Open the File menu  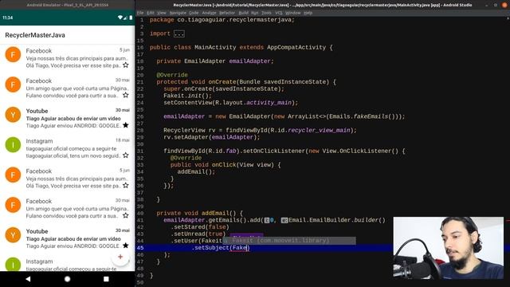point(140,13)
